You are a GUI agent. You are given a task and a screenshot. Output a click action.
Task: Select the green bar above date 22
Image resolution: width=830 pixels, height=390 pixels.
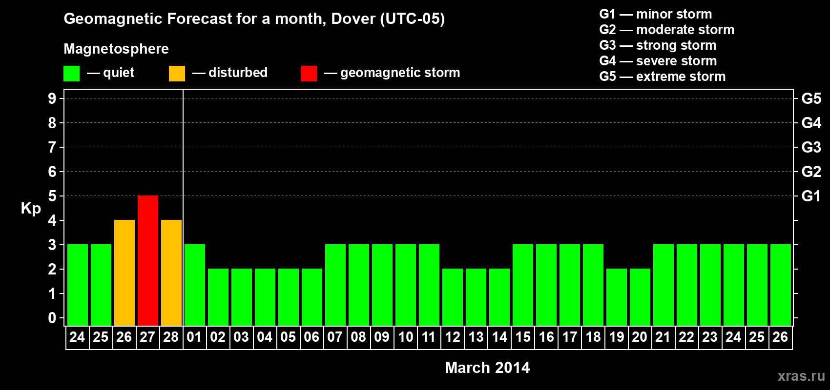click(x=687, y=285)
